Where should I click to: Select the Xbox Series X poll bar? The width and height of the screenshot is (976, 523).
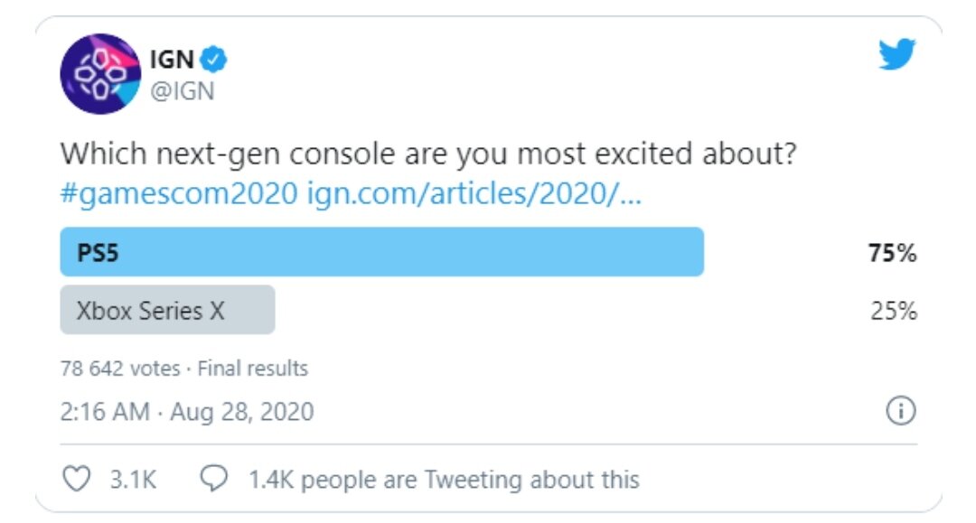[167, 310]
